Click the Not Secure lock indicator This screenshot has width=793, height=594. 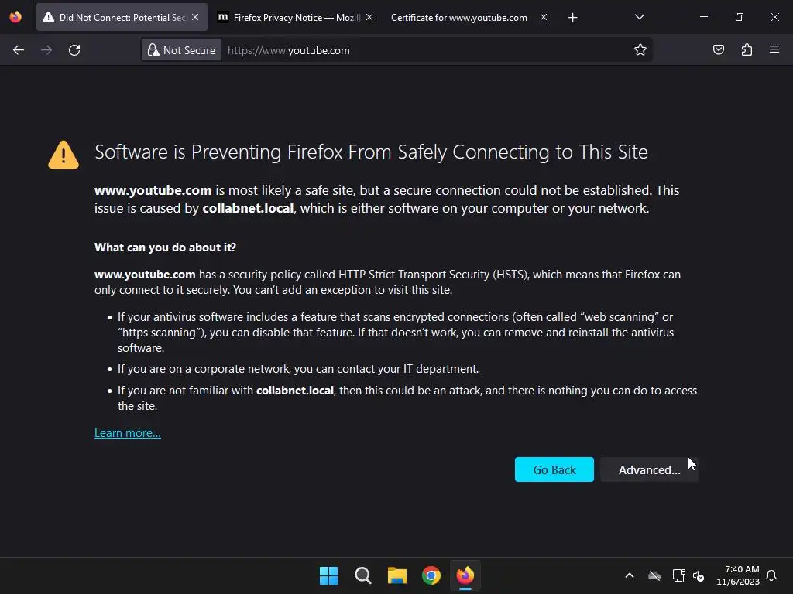[x=181, y=50]
